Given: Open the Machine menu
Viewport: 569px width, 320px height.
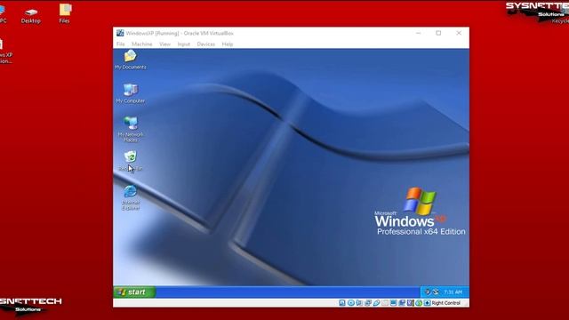Looking at the screenshot, I should tap(142, 44).
